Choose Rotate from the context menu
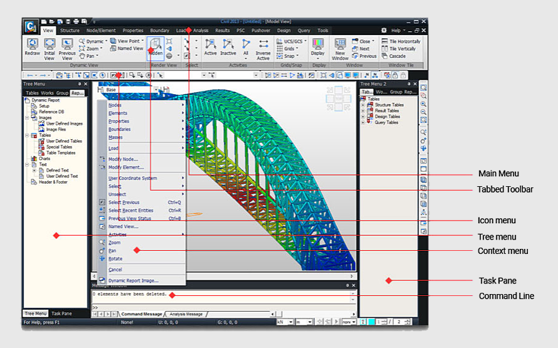The height and width of the screenshot is (348, 558). click(115, 259)
